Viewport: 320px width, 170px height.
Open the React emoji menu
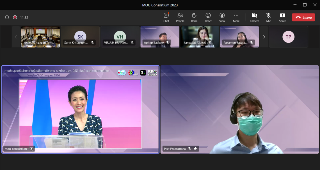pos(208,17)
